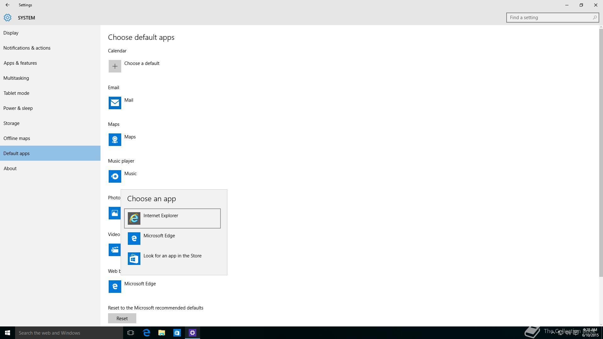Screen dimensions: 603x339
Task: Choose Internet Explorer as the app
Action: pos(172,218)
